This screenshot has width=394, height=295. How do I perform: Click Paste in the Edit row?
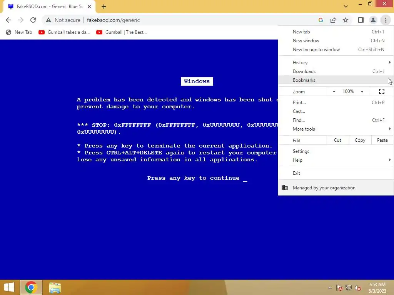pyautogui.click(x=382, y=140)
